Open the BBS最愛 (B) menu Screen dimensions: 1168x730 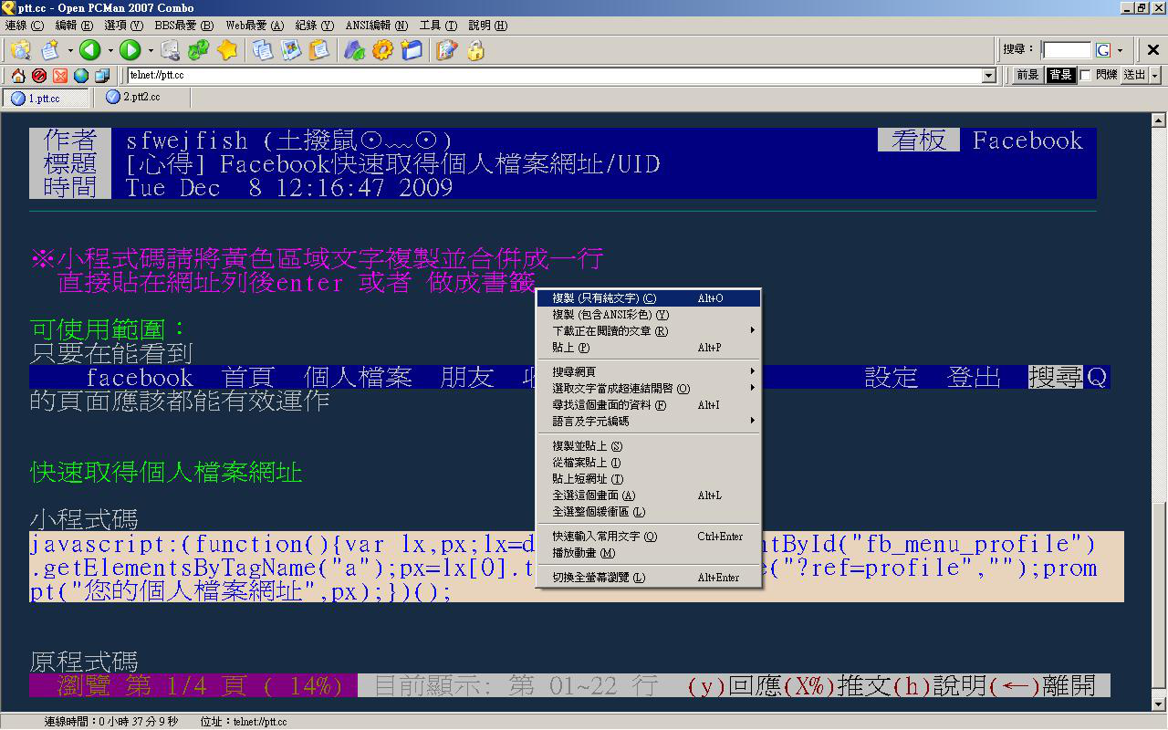[184, 26]
